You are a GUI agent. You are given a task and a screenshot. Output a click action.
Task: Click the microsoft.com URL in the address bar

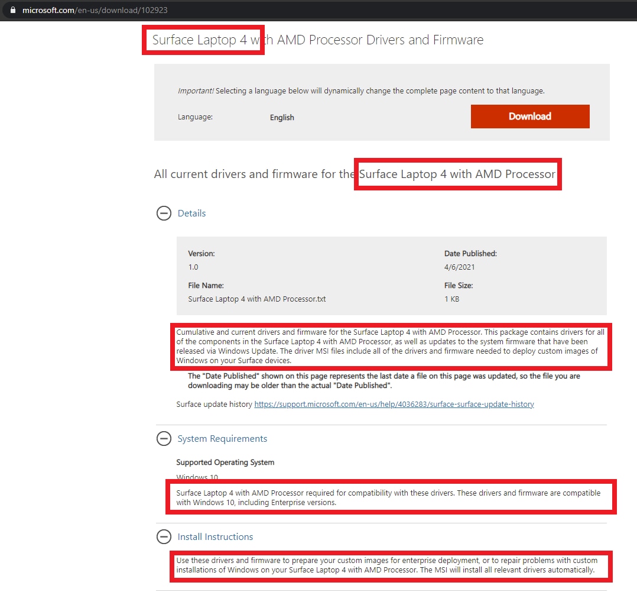pyautogui.click(x=95, y=10)
